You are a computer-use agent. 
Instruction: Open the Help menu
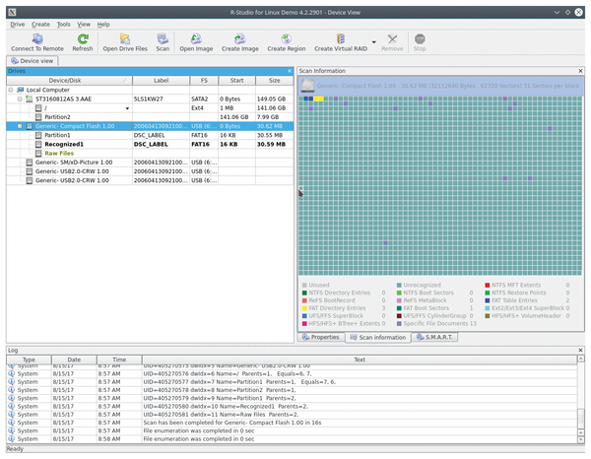103,25
